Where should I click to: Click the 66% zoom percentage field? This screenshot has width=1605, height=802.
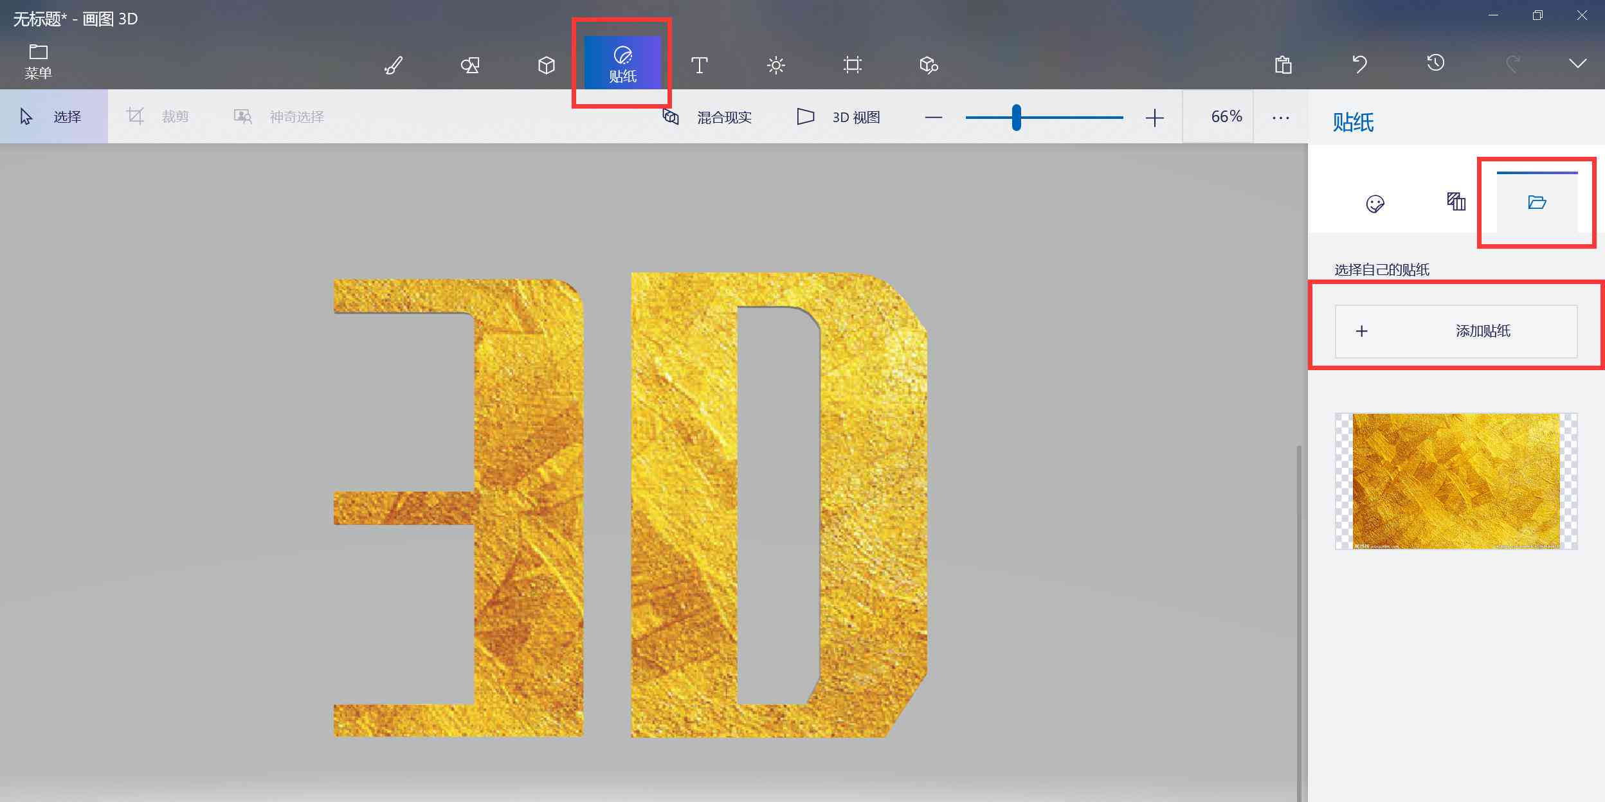tap(1218, 116)
